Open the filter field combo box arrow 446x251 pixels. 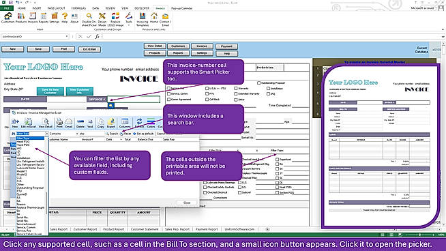click(x=46, y=134)
